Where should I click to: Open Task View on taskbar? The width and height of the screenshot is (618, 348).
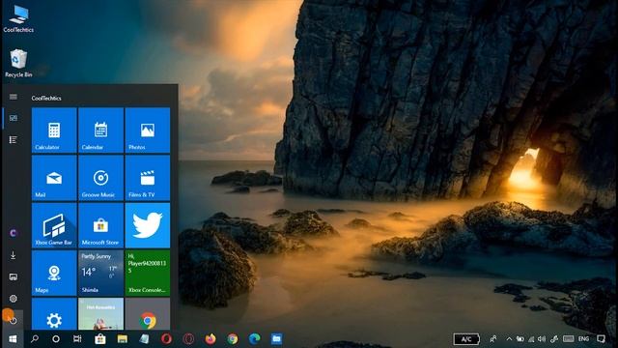77,339
